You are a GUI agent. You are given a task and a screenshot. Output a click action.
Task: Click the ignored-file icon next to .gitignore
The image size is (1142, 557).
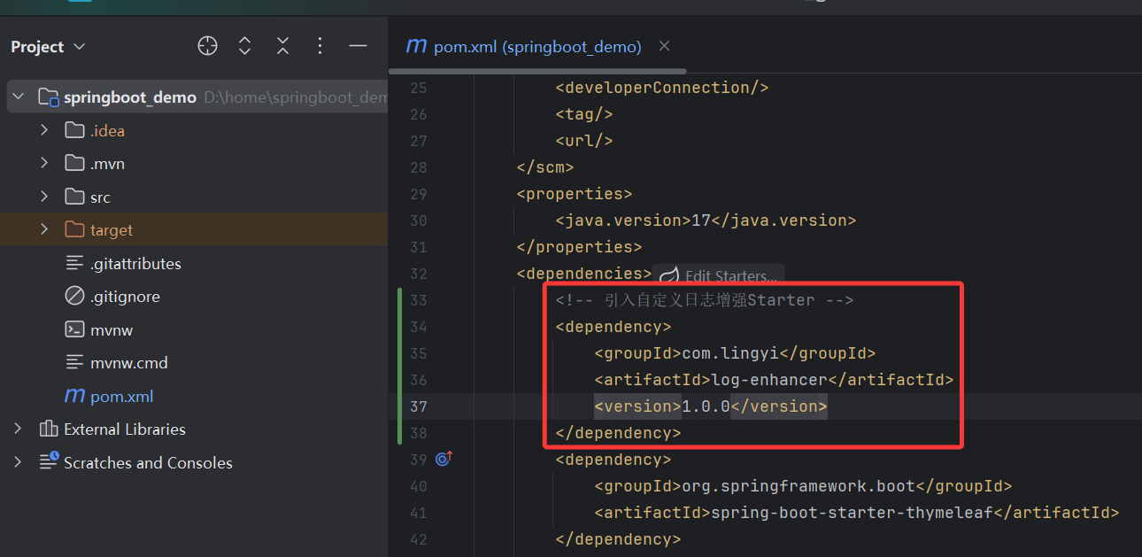(x=75, y=296)
